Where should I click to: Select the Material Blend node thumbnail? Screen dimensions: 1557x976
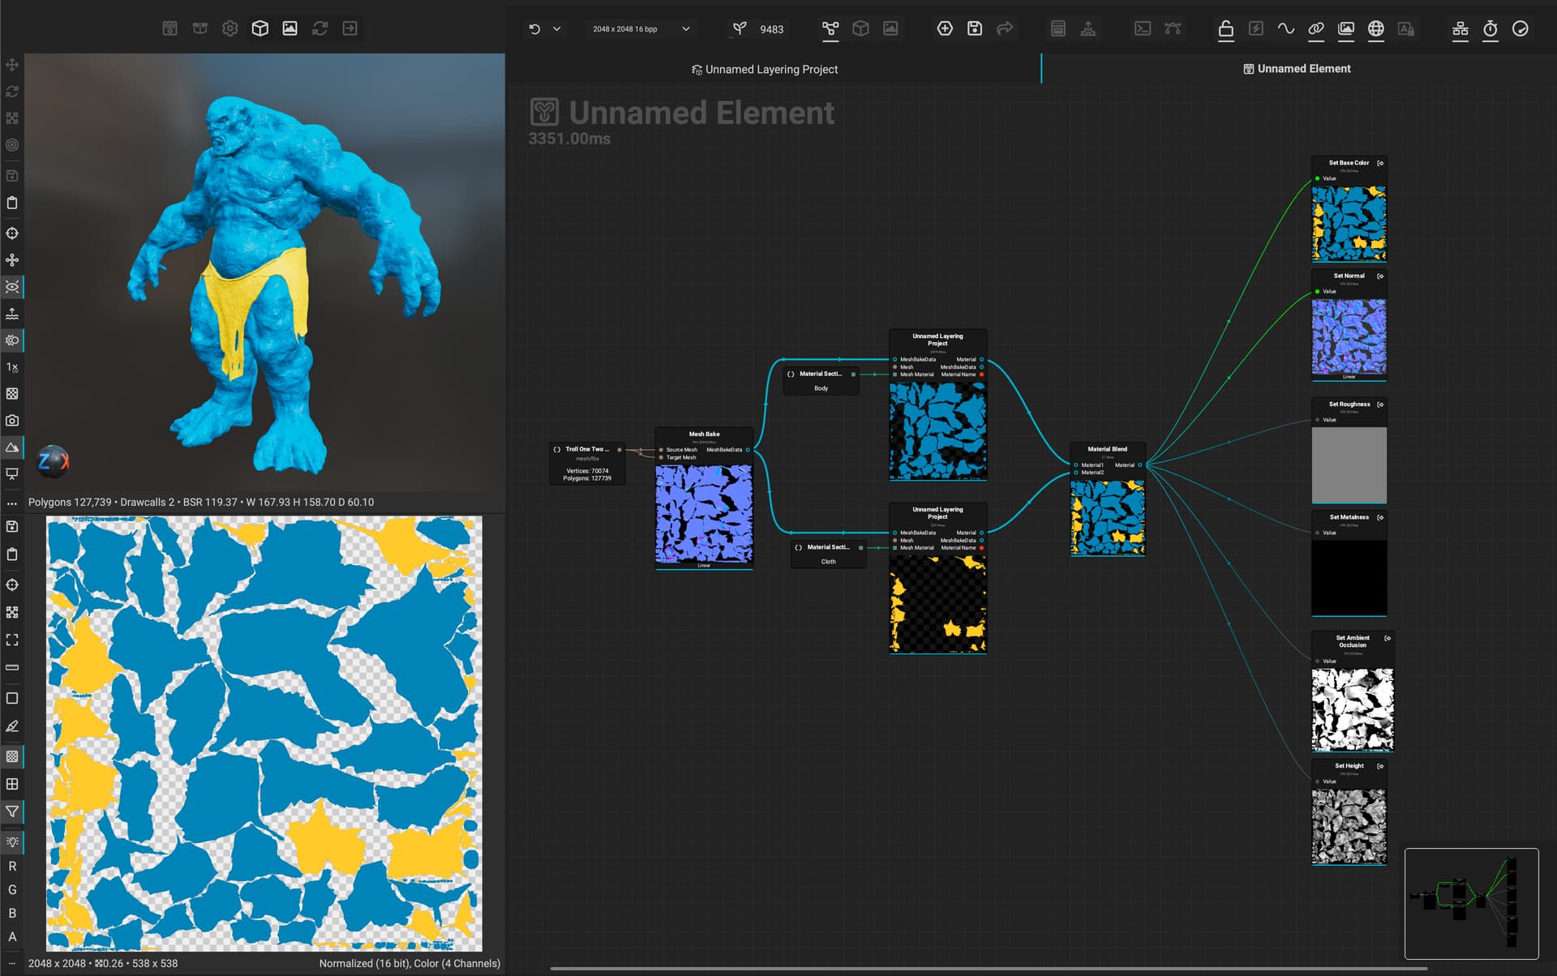coord(1107,517)
